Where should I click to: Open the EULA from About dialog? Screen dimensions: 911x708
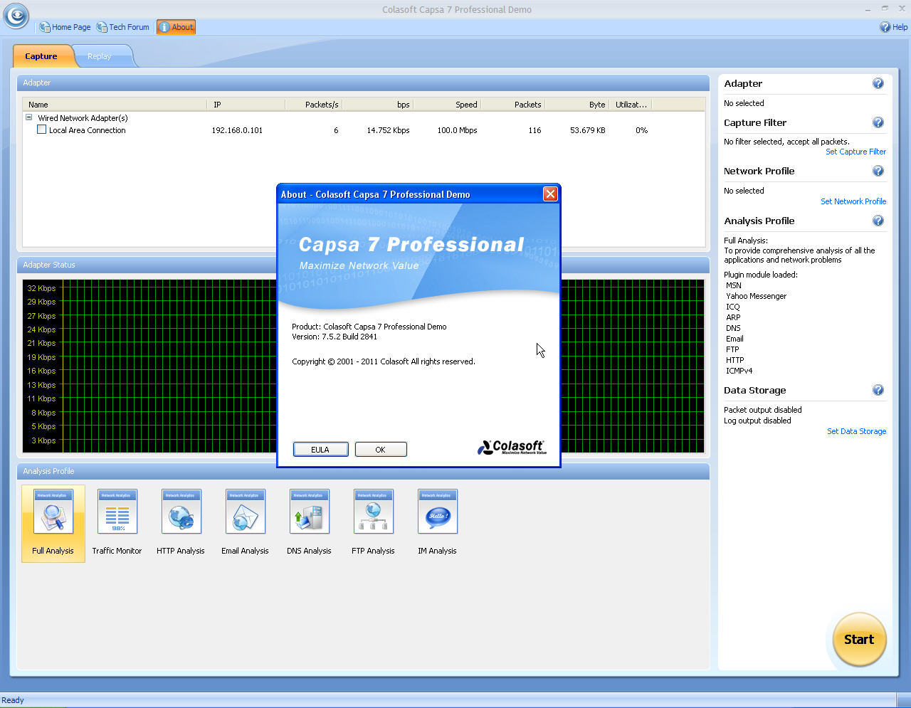(x=320, y=450)
